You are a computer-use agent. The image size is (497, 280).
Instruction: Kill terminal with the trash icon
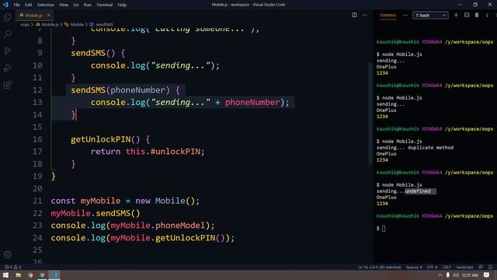click(477, 15)
